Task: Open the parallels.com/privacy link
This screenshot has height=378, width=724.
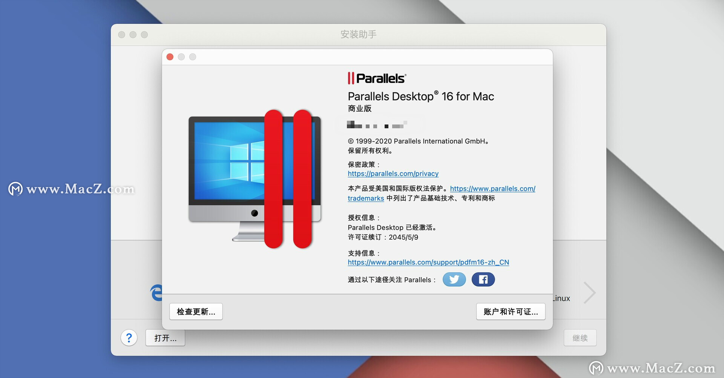Action: 393,174
